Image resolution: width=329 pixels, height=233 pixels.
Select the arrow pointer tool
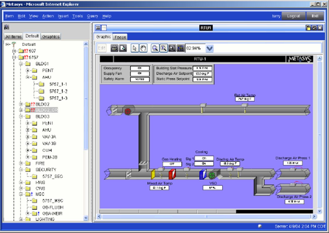click(135, 48)
